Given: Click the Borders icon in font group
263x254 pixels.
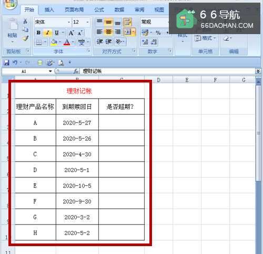Looking at the screenshot, I should point(39,42).
